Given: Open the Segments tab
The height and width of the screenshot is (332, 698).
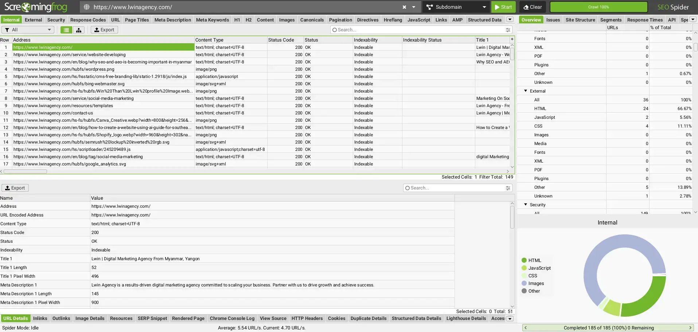Looking at the screenshot, I should point(611,20).
